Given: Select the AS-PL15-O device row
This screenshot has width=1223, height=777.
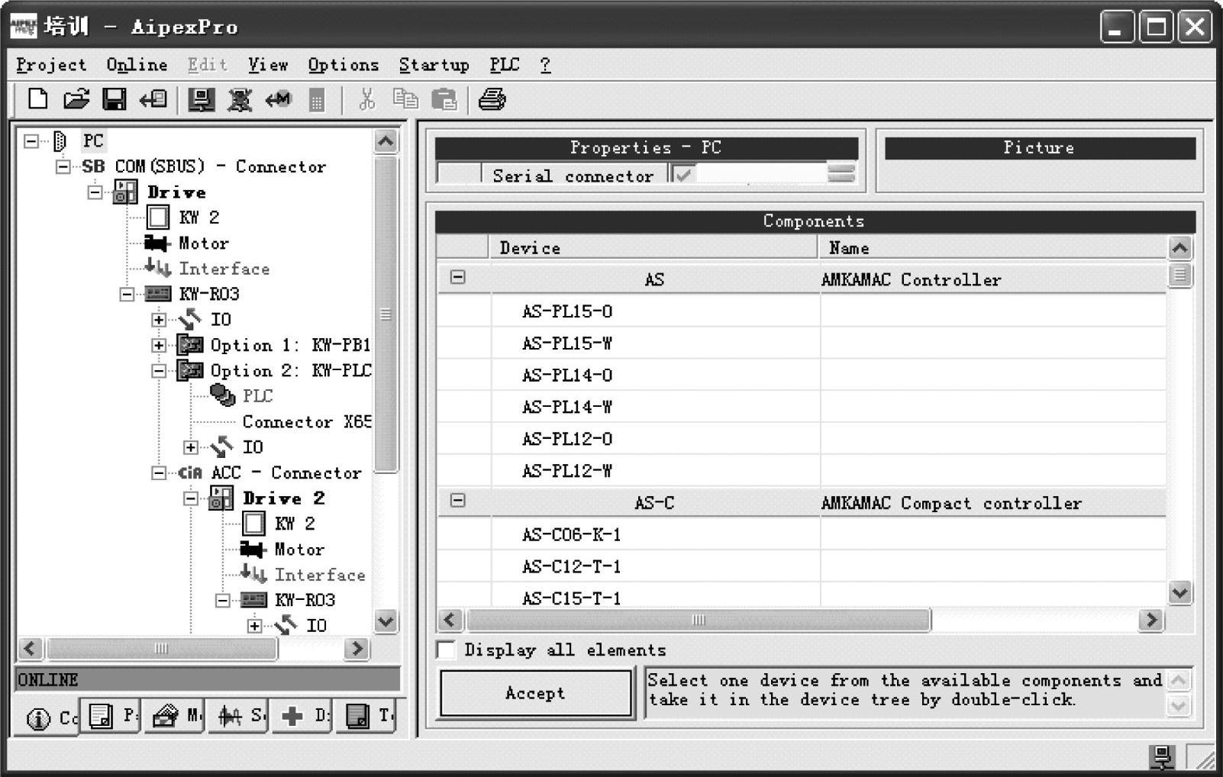Looking at the screenshot, I should point(802,311).
